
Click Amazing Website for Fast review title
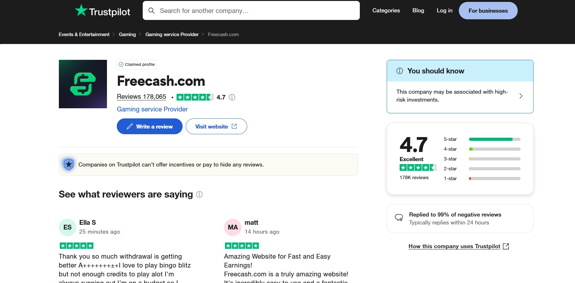click(277, 261)
